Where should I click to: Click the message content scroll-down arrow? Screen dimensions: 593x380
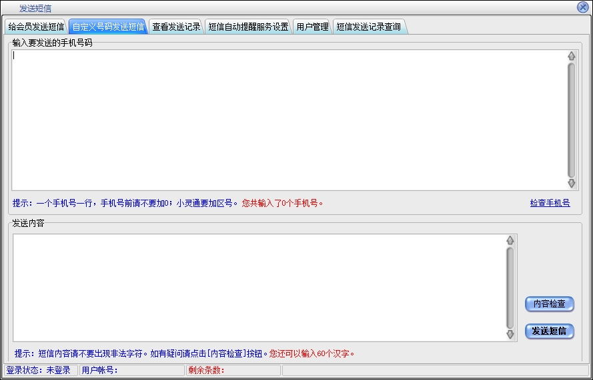(x=510, y=335)
